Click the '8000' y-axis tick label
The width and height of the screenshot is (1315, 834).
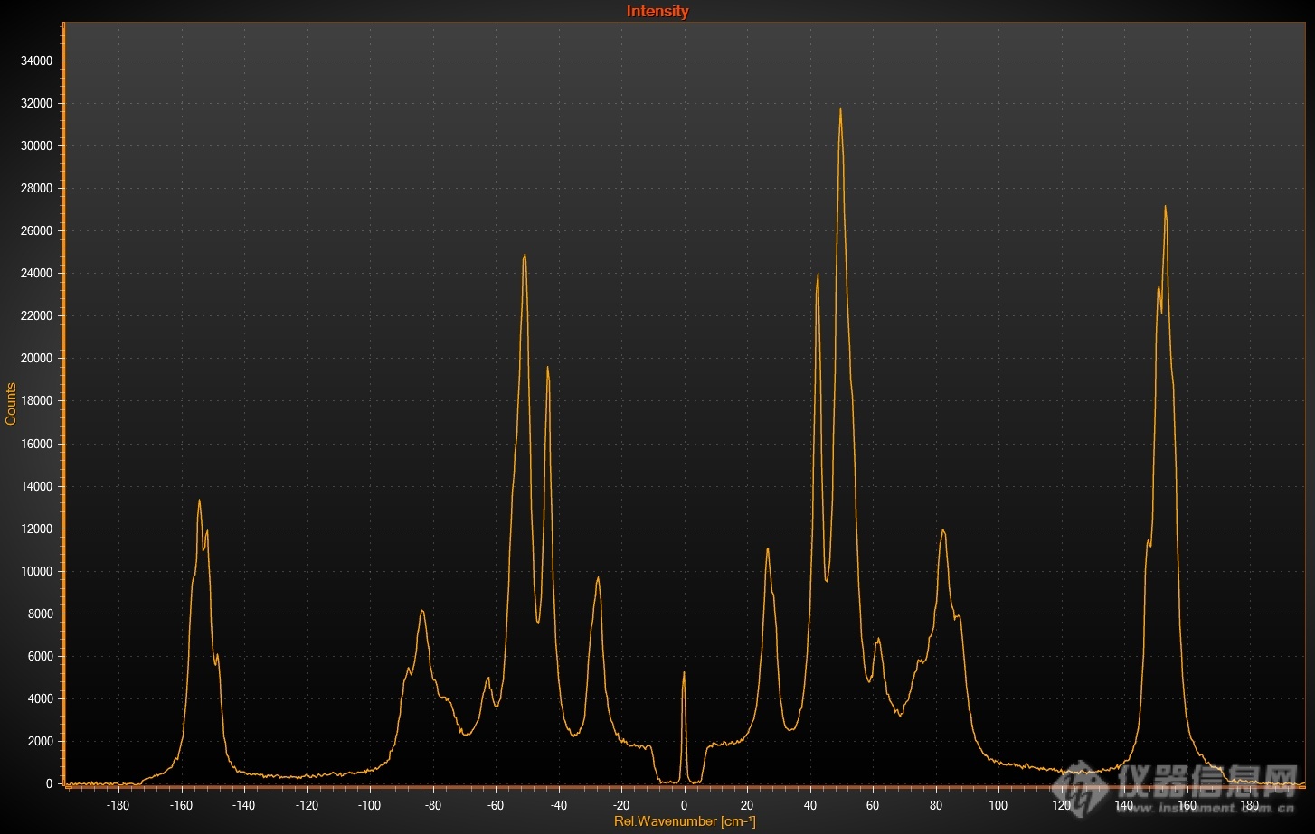tap(41, 614)
